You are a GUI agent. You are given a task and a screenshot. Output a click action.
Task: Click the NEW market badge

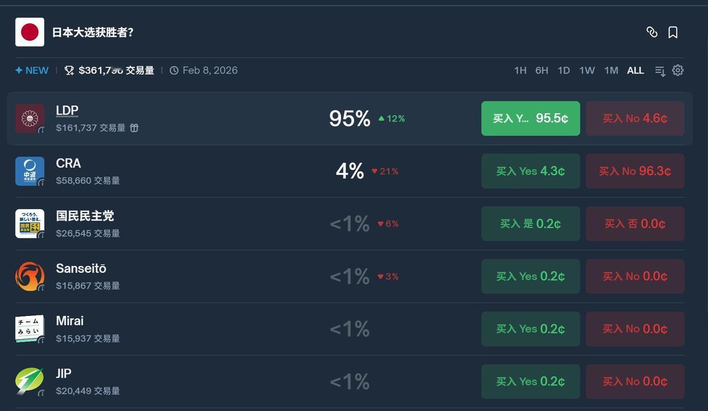32,70
